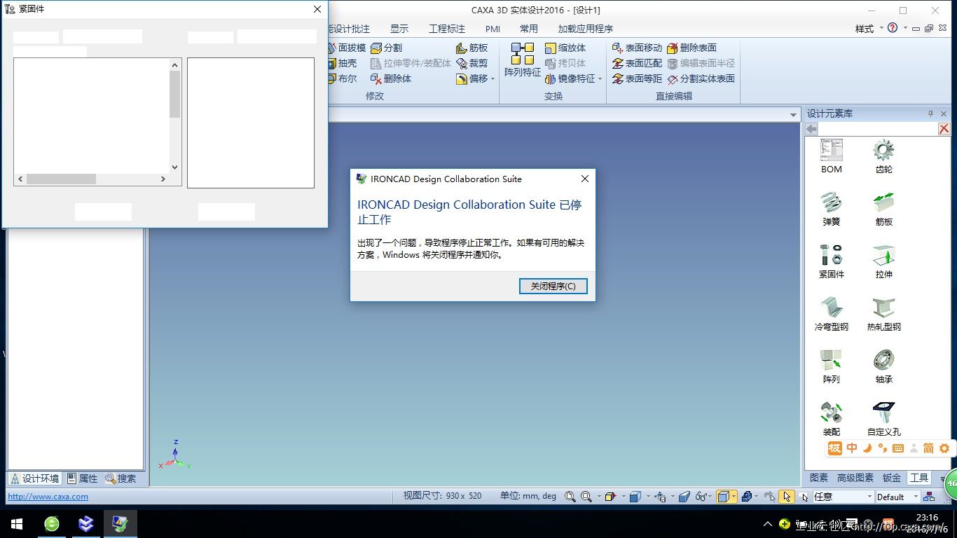Pin the 设计元素库 panel
The height and width of the screenshot is (538, 957).
pyautogui.click(x=931, y=113)
